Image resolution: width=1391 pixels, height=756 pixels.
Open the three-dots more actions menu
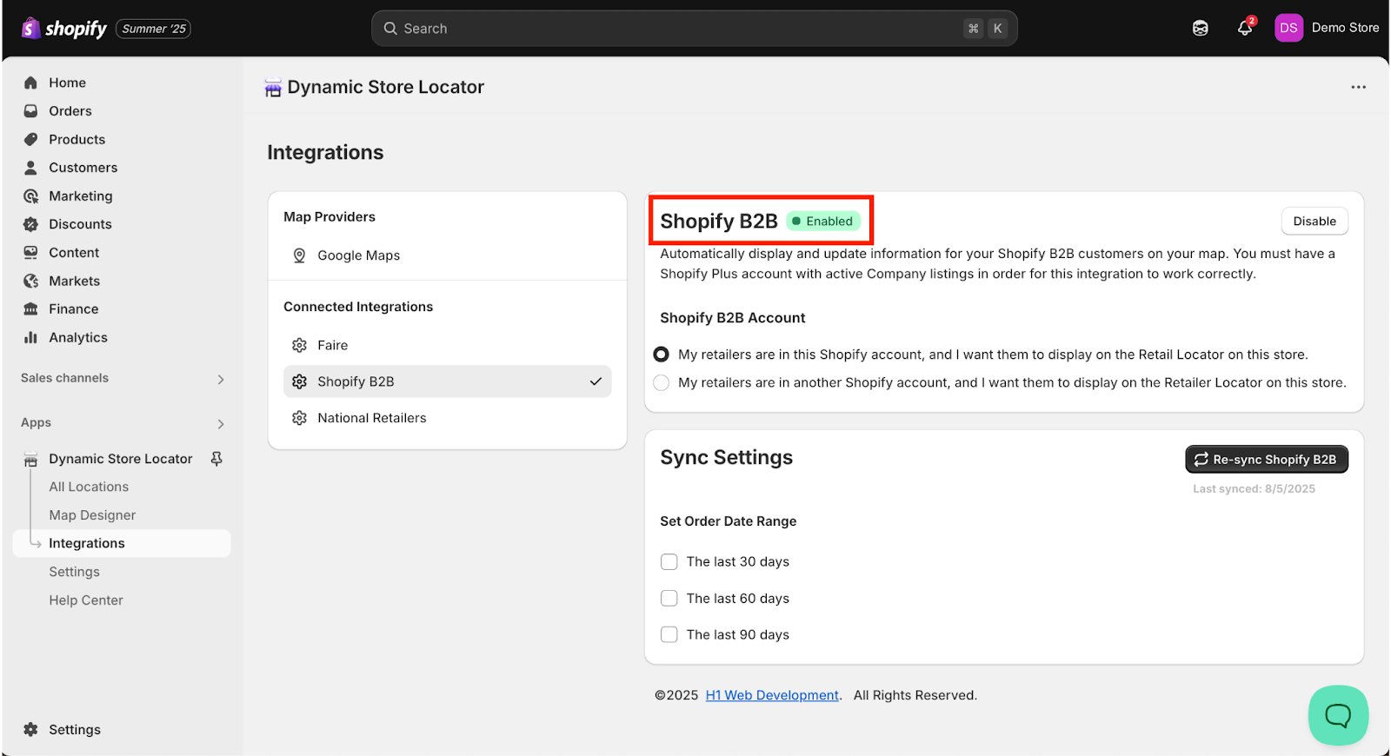point(1358,87)
